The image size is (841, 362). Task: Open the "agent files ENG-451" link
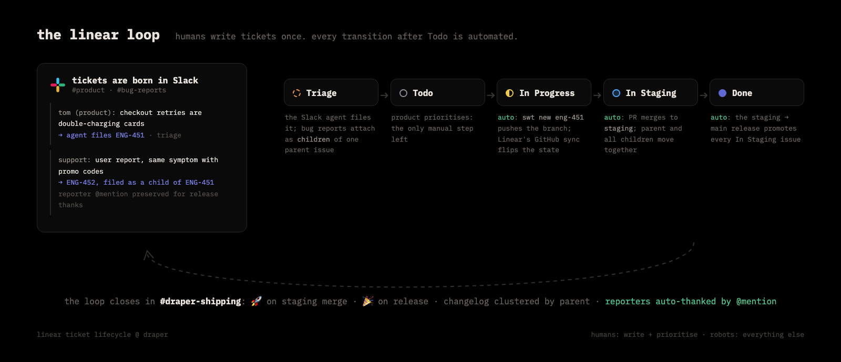tap(101, 135)
